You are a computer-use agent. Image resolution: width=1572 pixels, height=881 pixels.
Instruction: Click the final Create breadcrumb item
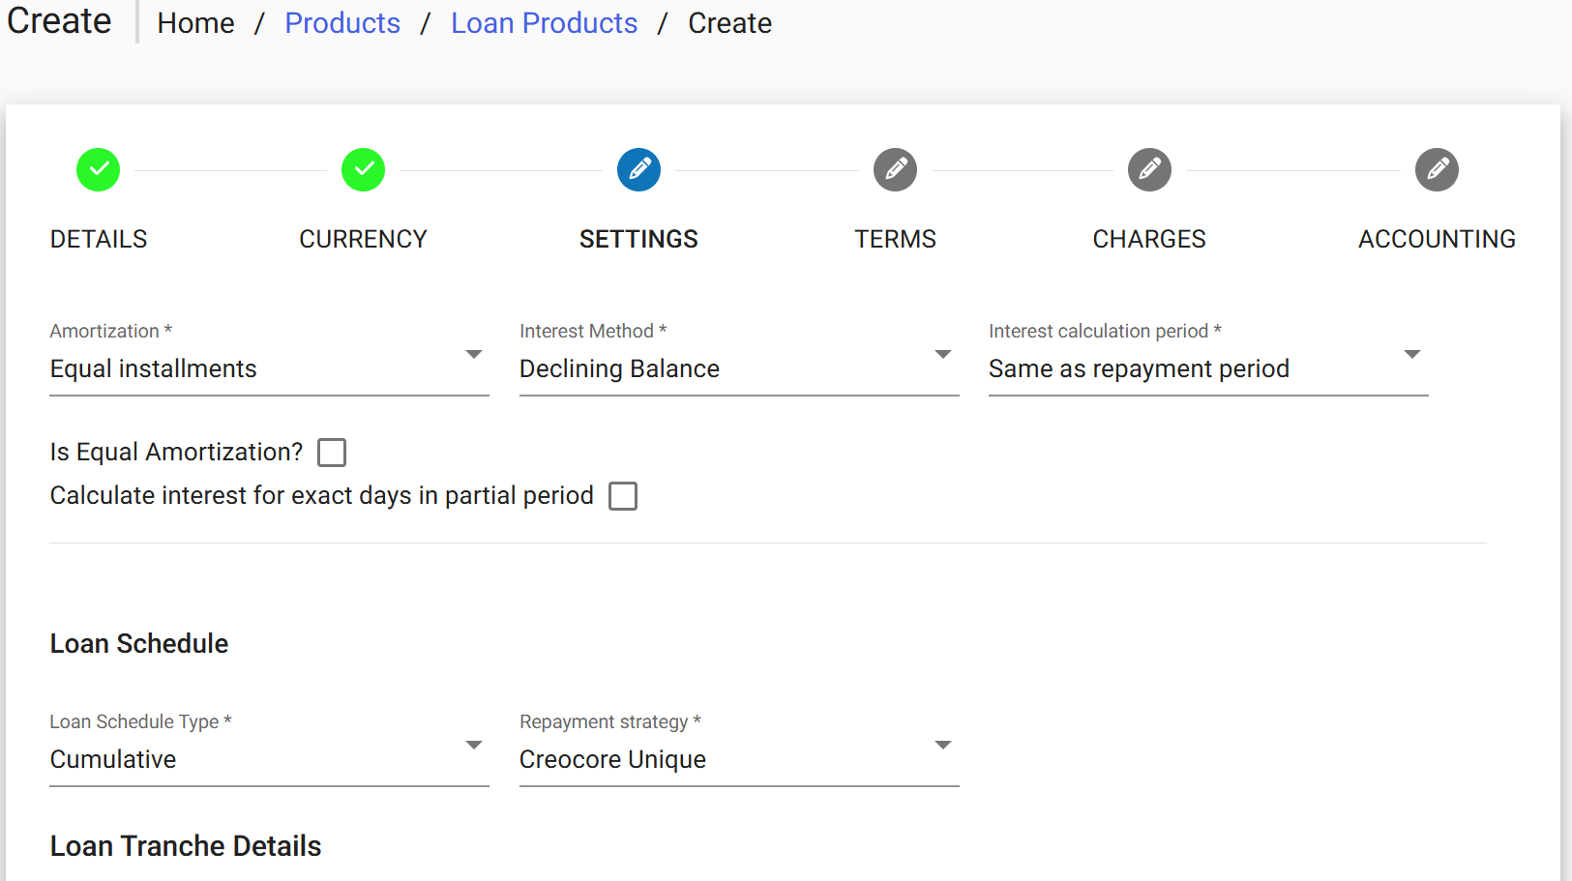pos(730,23)
